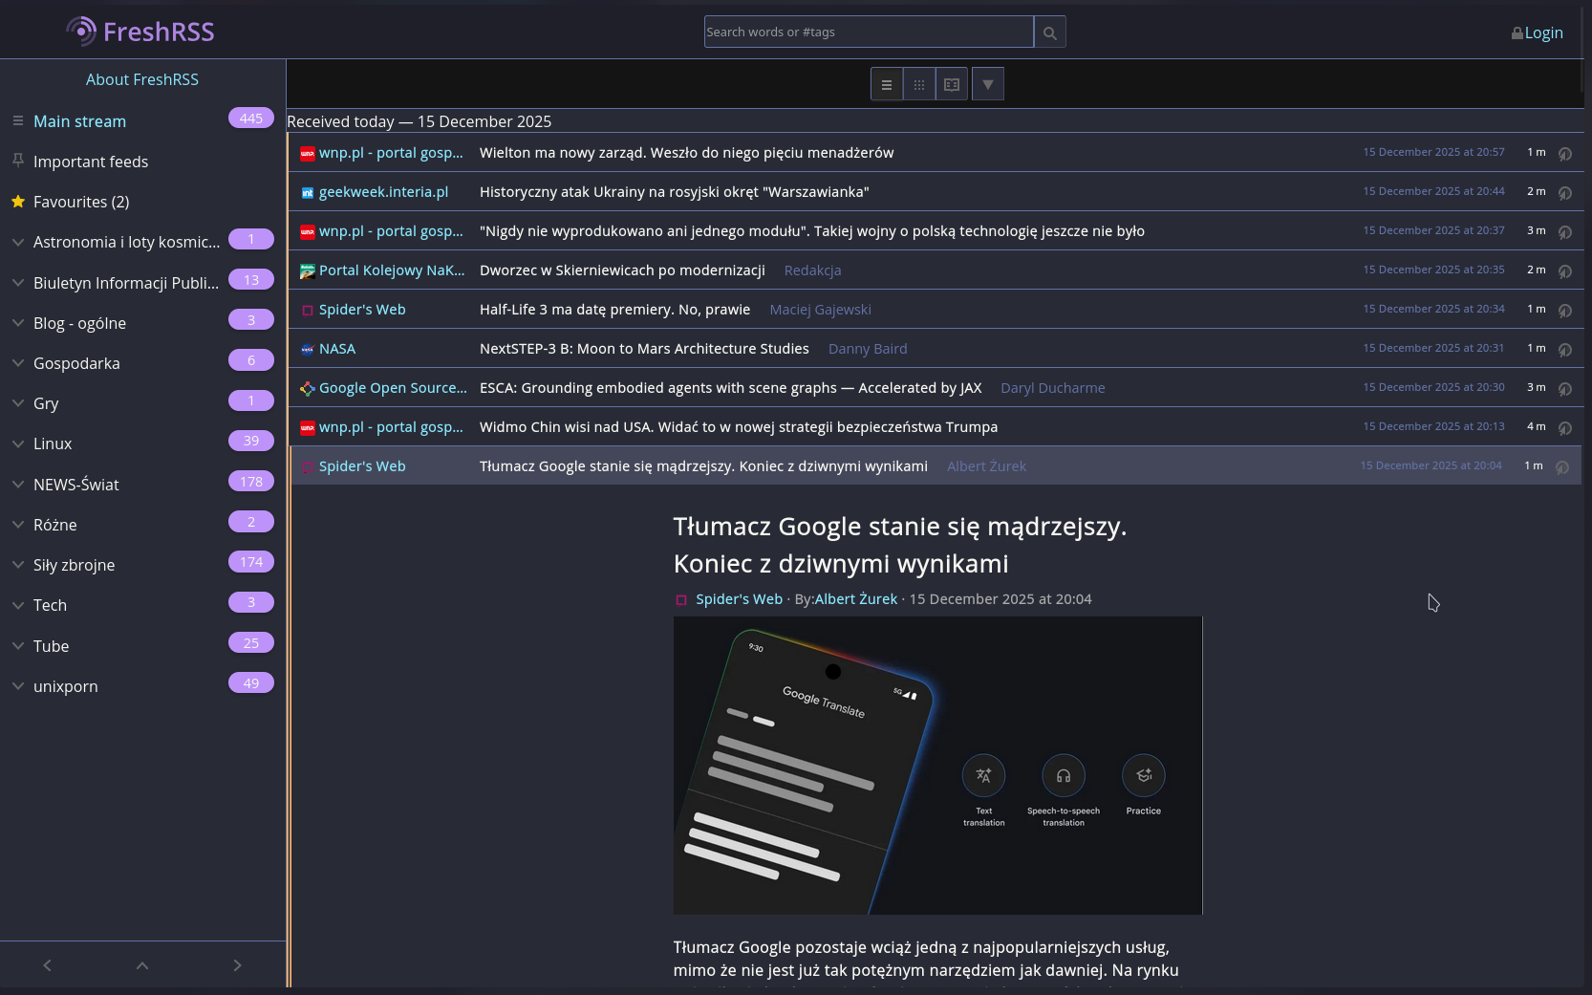
Task: Click the NASA feed favicon
Action: [308, 350]
